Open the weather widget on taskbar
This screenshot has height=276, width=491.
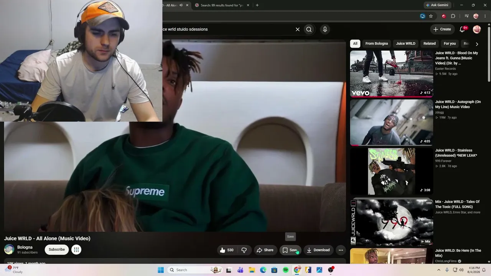click(x=13, y=270)
